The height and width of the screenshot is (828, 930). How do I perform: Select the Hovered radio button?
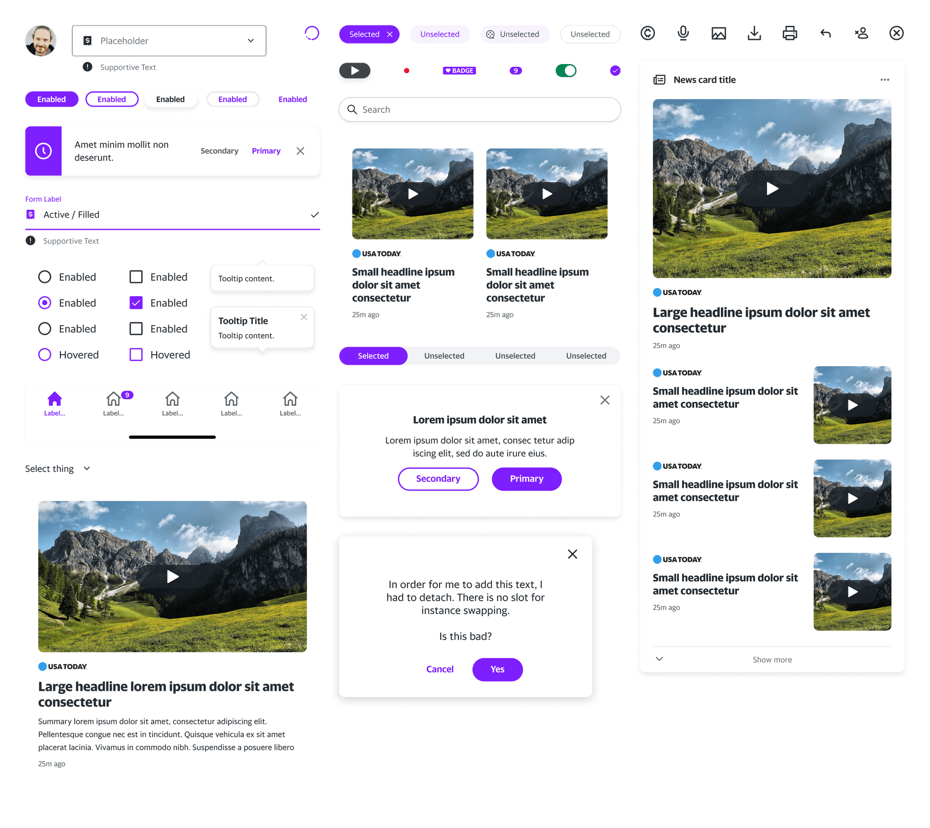pyautogui.click(x=45, y=355)
